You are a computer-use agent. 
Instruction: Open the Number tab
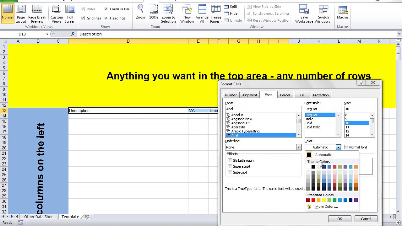click(231, 95)
